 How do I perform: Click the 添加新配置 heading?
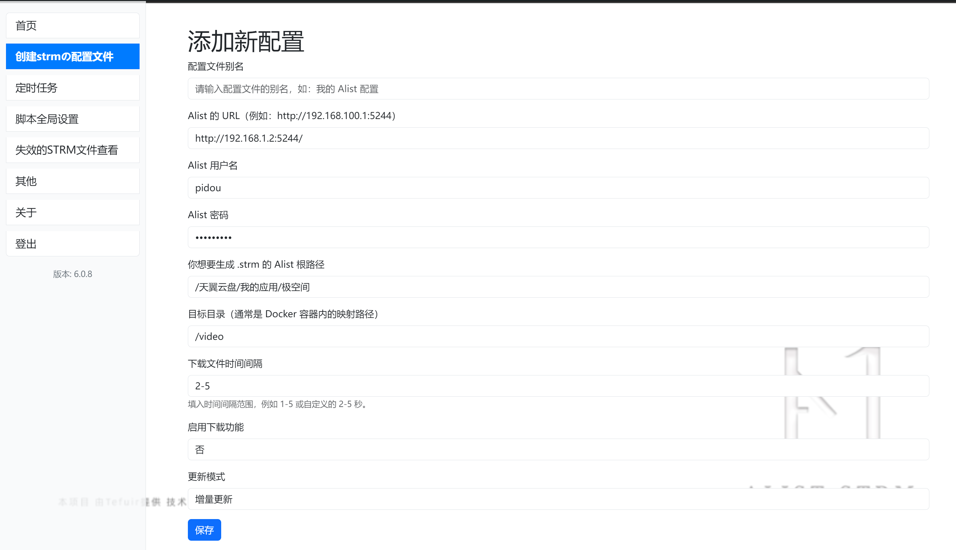pyautogui.click(x=246, y=41)
